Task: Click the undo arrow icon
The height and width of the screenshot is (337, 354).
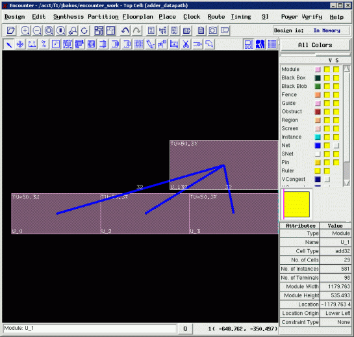Action: coord(125,31)
